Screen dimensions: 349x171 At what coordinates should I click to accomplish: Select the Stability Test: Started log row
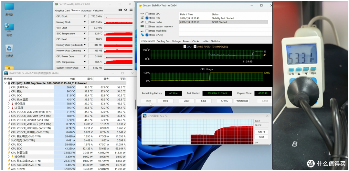point(224,18)
